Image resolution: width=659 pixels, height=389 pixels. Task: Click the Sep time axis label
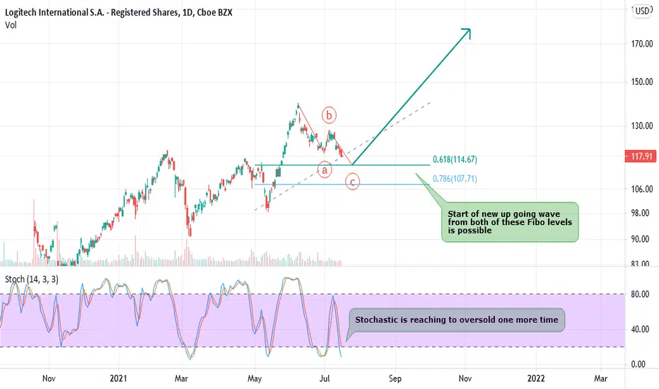point(395,378)
